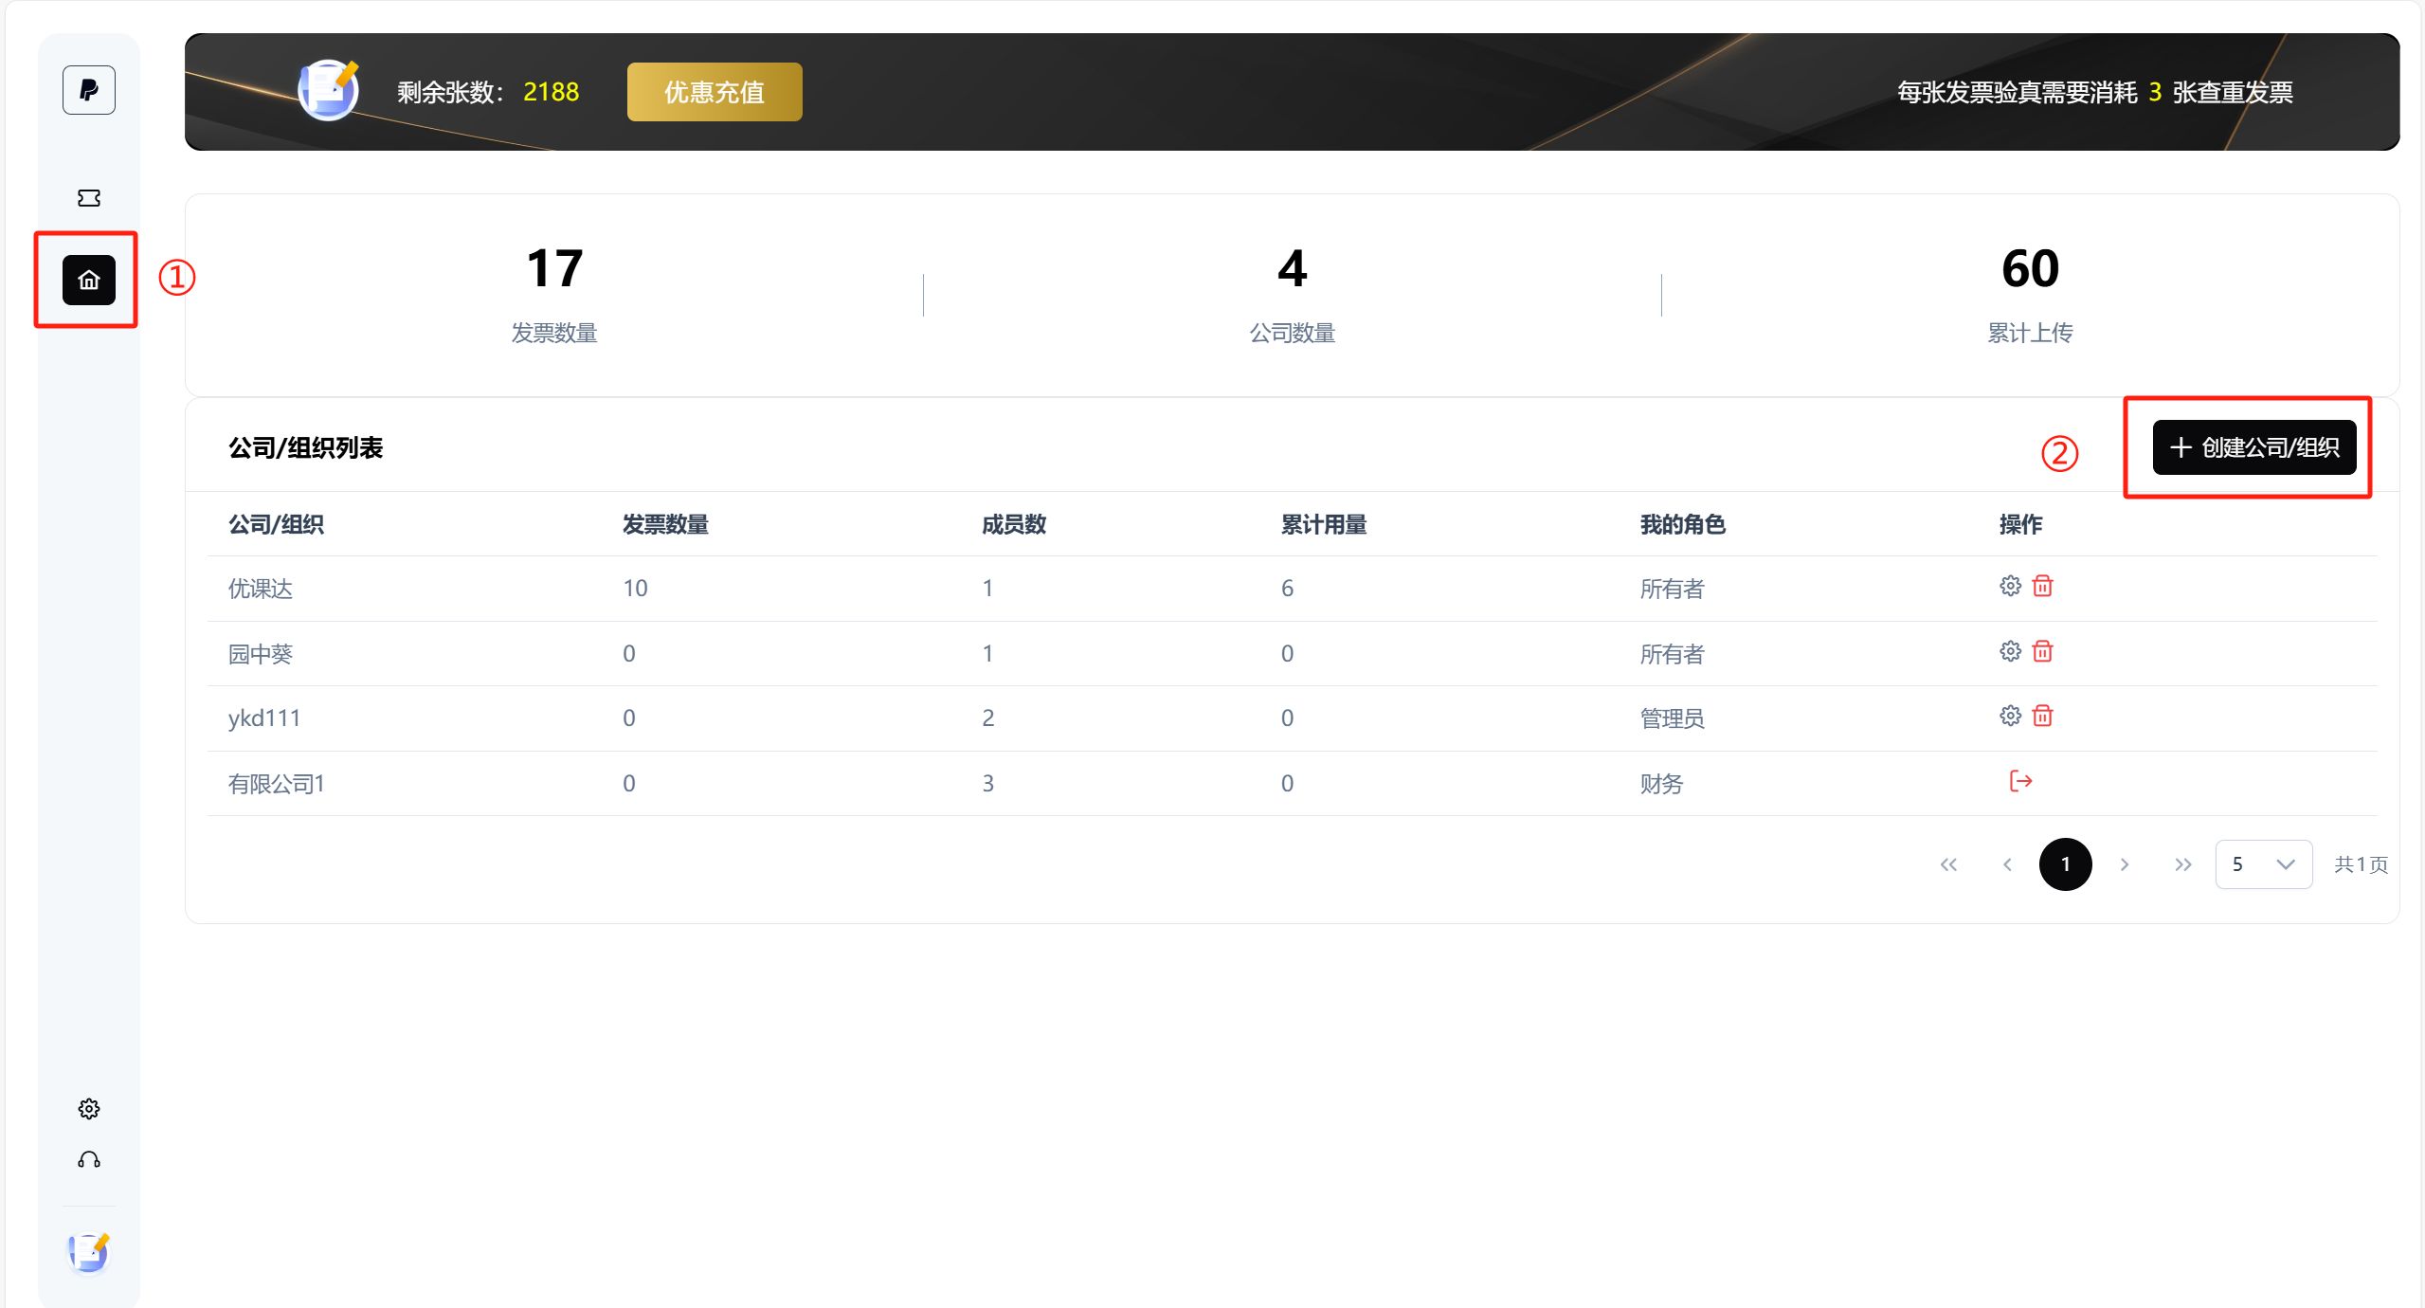This screenshot has height=1308, width=2425.
Task: Click the 优惠充值 recharge button
Action: [x=715, y=92]
